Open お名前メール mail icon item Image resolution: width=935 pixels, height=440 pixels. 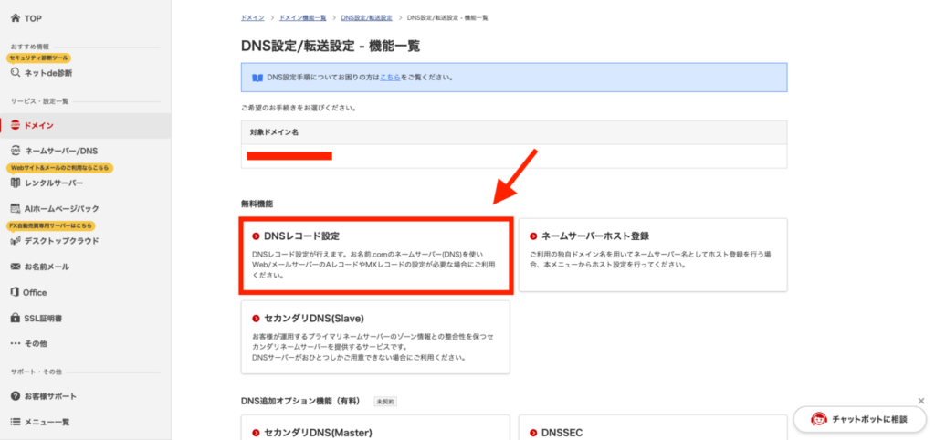(x=16, y=267)
